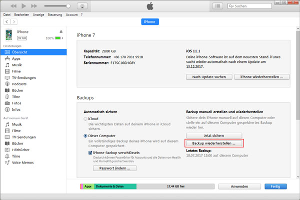Click the back navigation arrow

(x=7, y=22)
